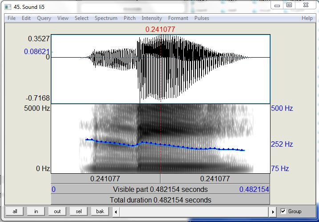Minimize the Sound li5 window
Viewport: 319px width, 222px height.
coord(277,5)
